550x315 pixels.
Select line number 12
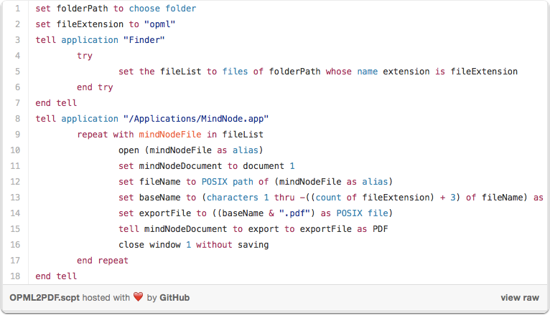[15, 181]
